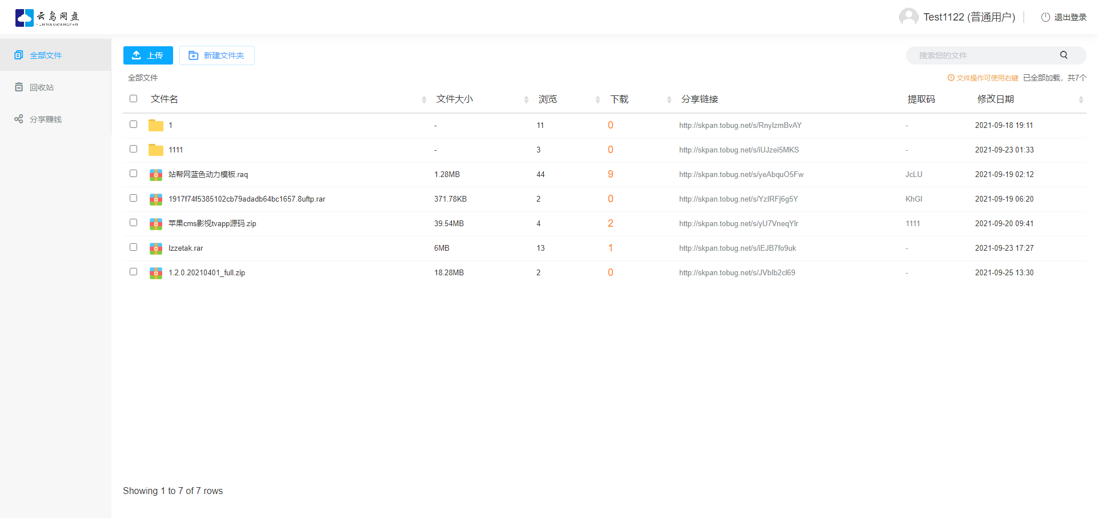Go to 分享赚钱 in the sidebar

click(45, 119)
